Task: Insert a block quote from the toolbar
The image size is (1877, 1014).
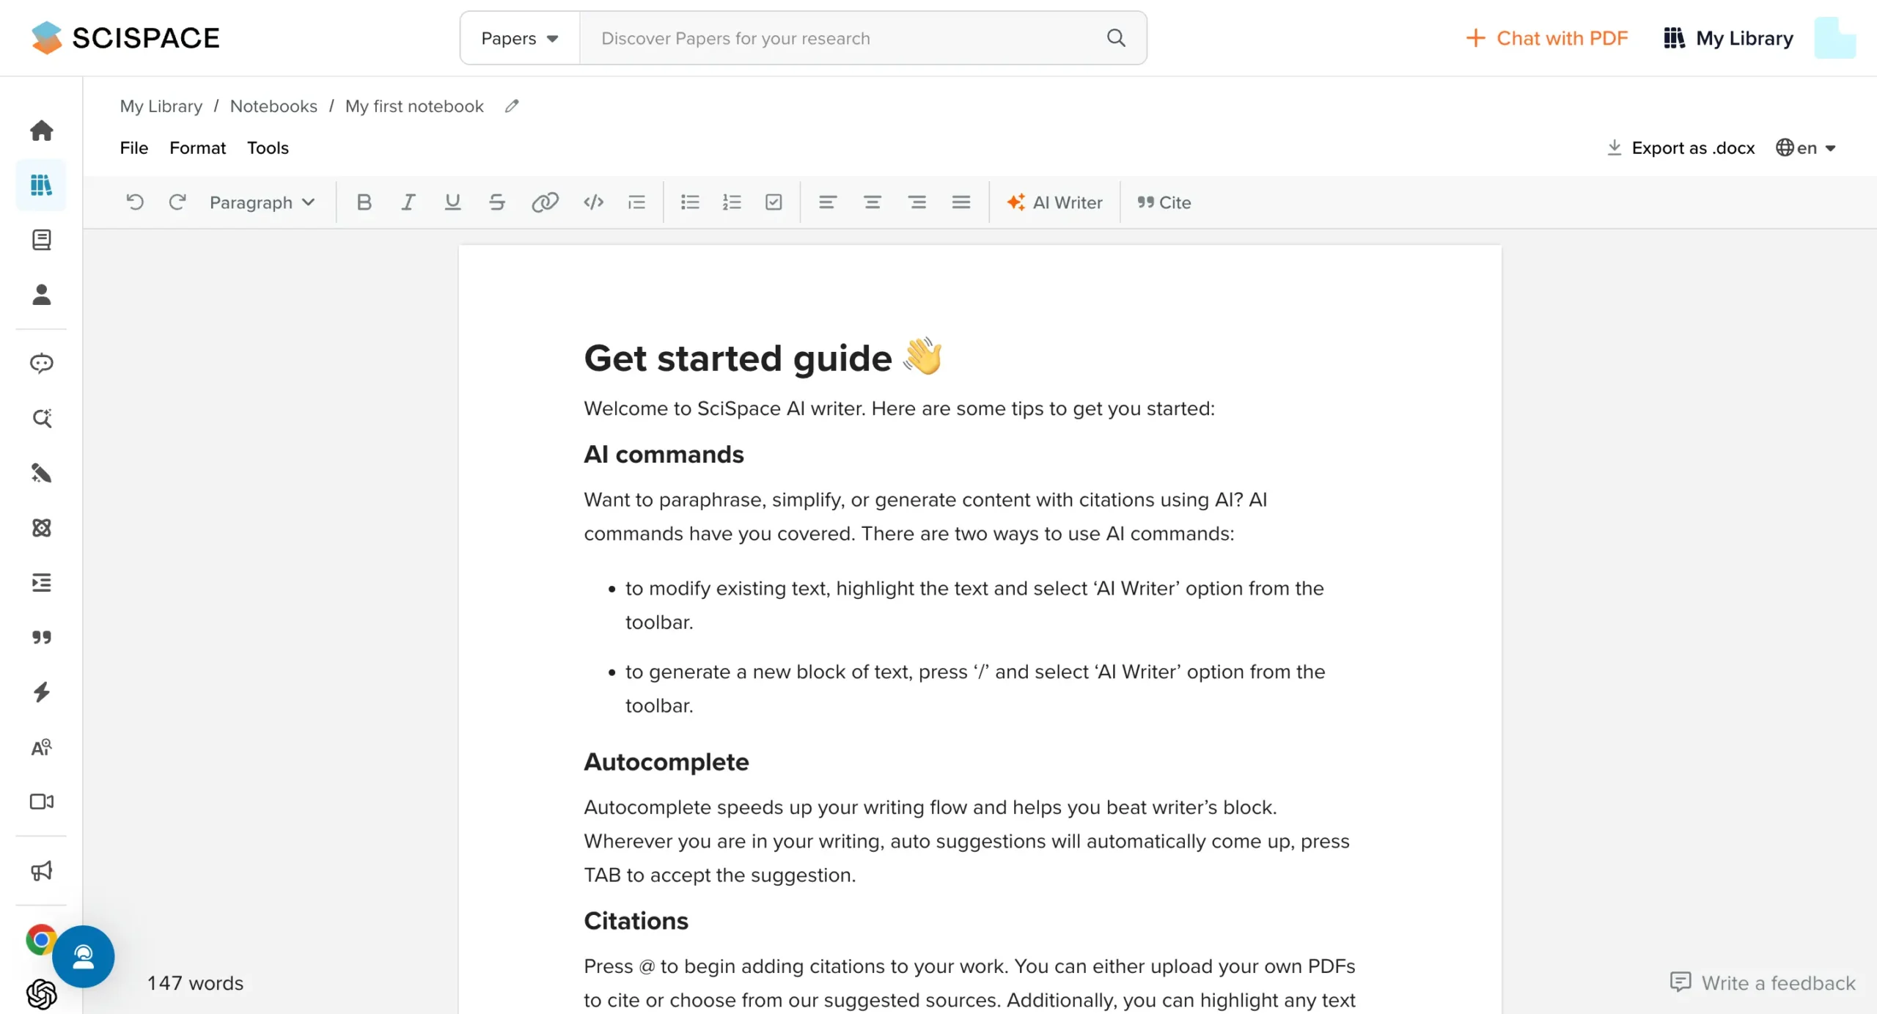Action: 636,202
